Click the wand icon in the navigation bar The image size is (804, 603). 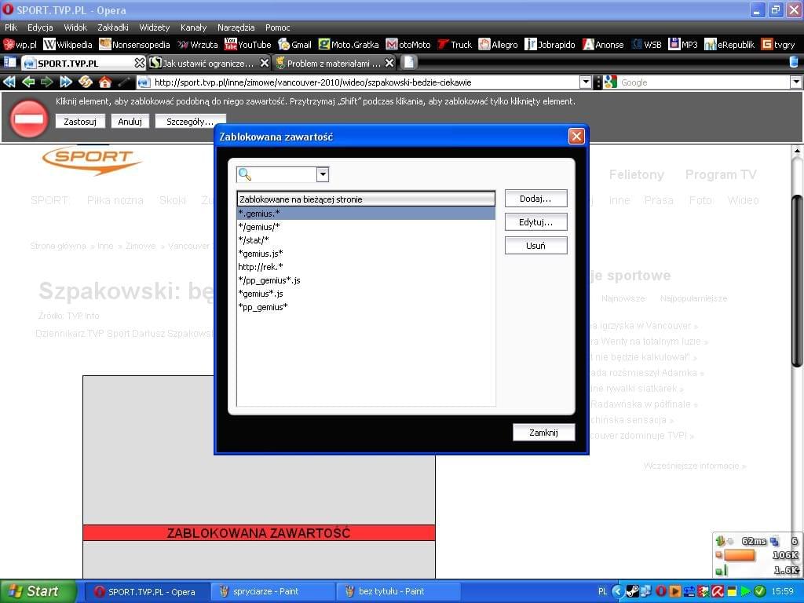pyautogui.click(x=124, y=82)
